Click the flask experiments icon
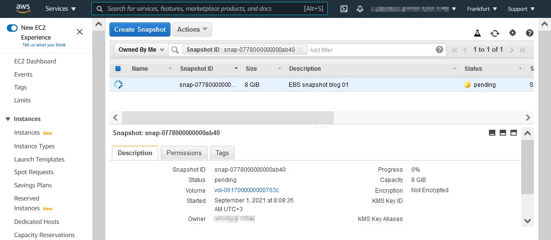Image resolution: width=551 pixels, height=240 pixels. coord(477,33)
